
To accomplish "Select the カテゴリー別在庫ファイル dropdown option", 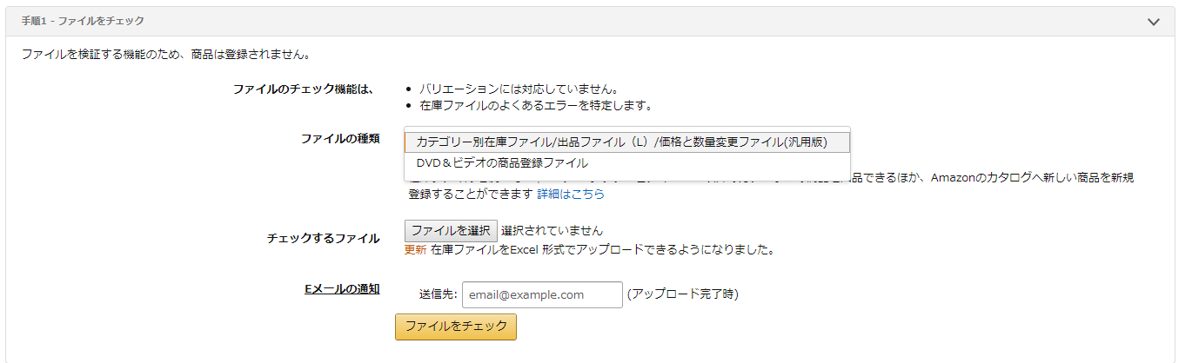I will pyautogui.click(x=626, y=142).
